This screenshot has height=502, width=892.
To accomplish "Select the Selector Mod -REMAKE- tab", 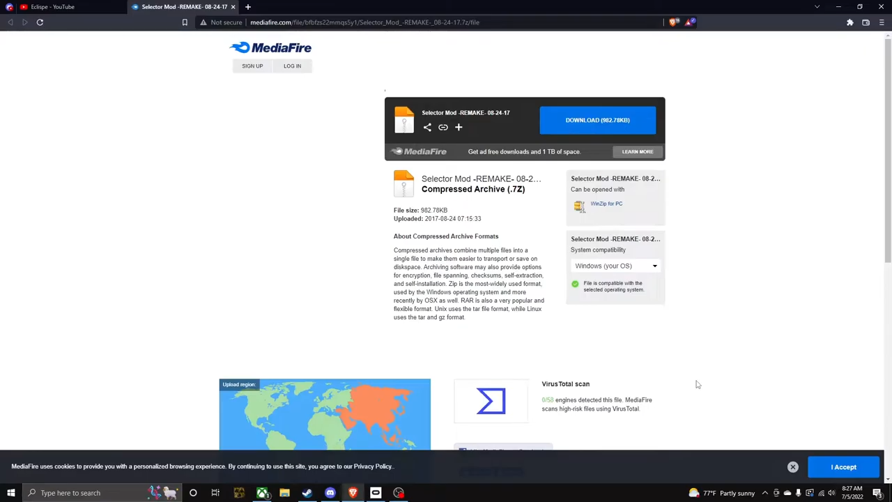I will pyautogui.click(x=183, y=7).
